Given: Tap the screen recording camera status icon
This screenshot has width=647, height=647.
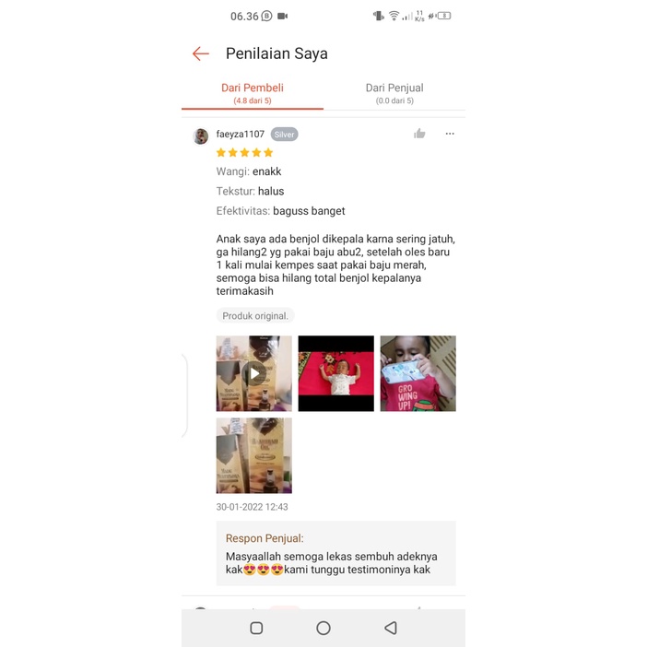Looking at the screenshot, I should pyautogui.click(x=283, y=16).
